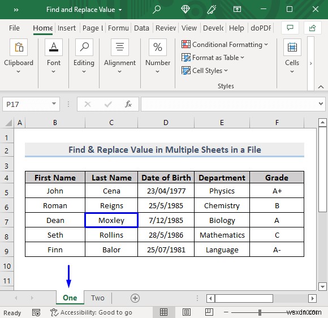Open the Font group icon
Screen dimensions: 328x318
54,48
